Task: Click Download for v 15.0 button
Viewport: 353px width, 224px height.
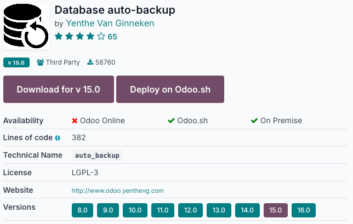Action: [59, 89]
